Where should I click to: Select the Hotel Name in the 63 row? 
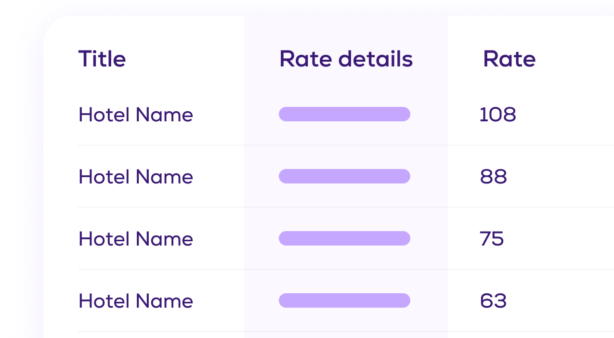click(x=135, y=301)
